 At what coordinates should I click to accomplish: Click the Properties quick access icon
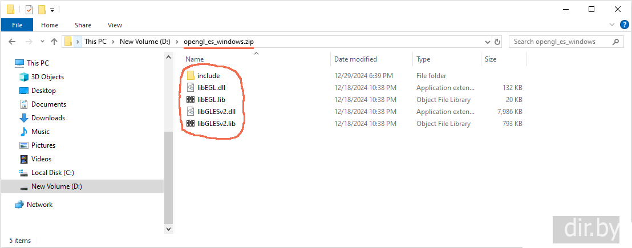pos(29,9)
